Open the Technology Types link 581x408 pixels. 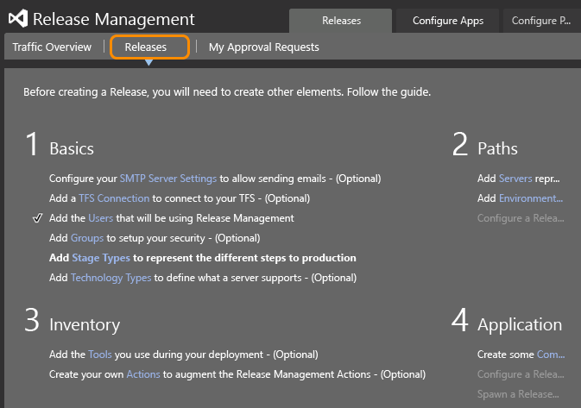[x=111, y=278]
